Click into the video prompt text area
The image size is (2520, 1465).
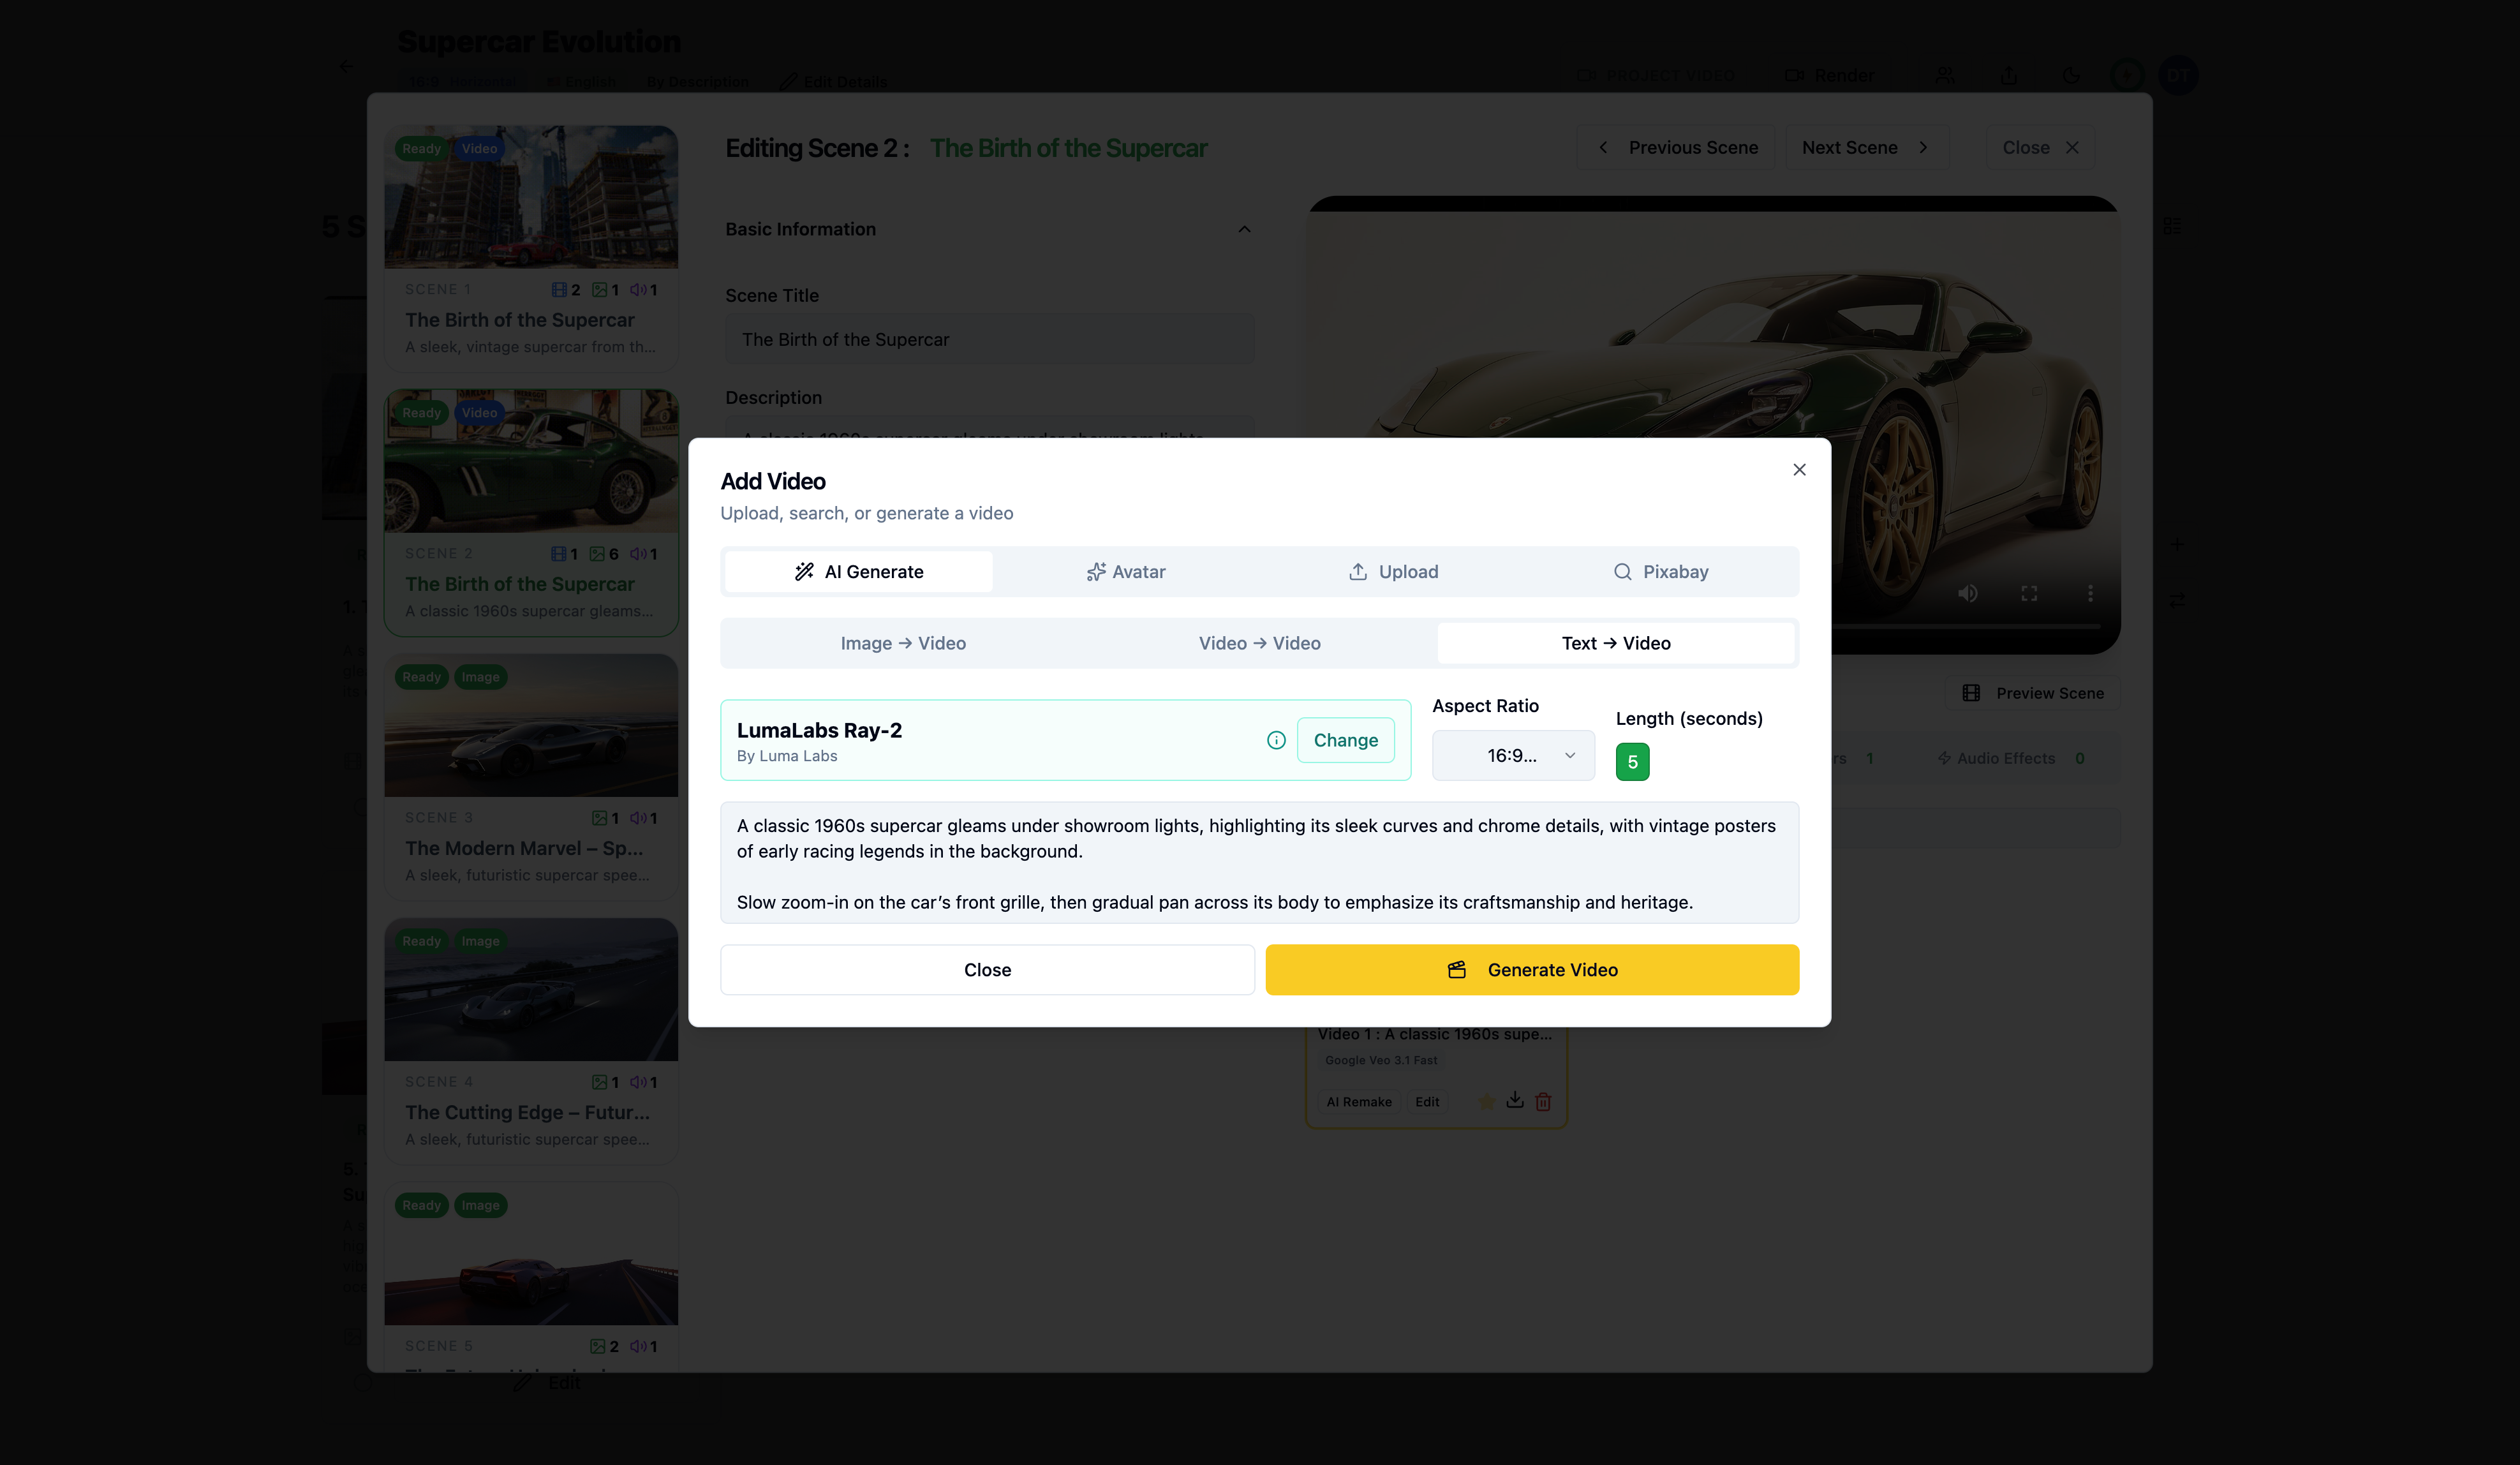[x=1259, y=863]
